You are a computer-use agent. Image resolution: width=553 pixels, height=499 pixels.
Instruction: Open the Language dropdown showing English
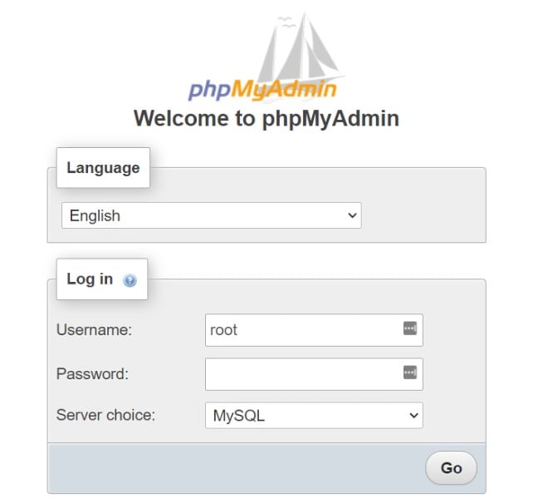tap(212, 215)
